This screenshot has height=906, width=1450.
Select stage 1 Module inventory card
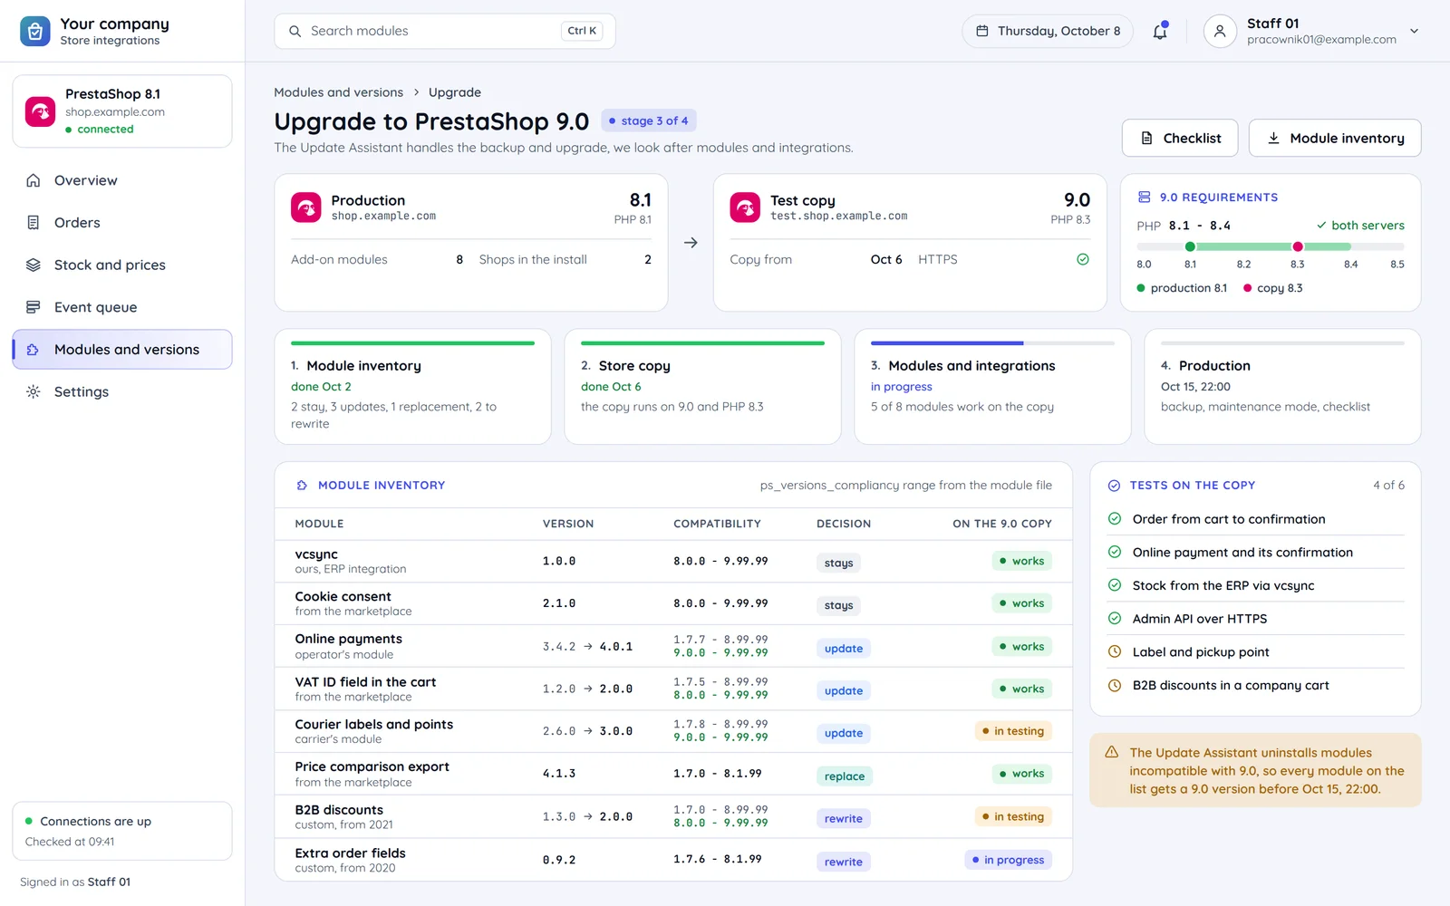(412, 387)
